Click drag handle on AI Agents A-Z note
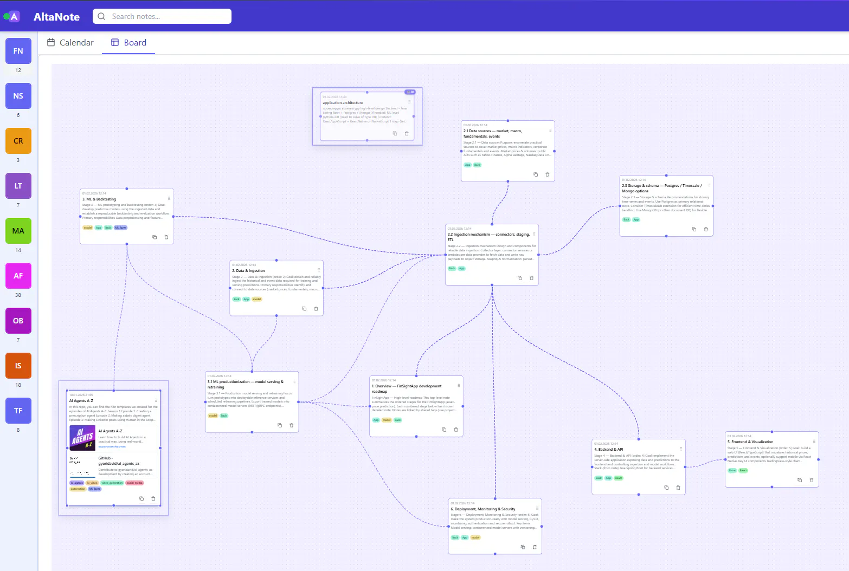 pos(156,400)
